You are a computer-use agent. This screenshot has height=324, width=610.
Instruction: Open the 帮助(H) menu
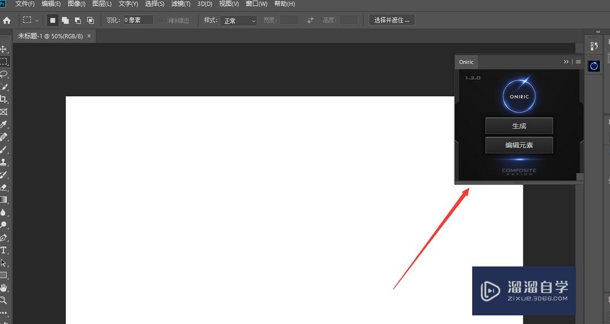click(284, 4)
